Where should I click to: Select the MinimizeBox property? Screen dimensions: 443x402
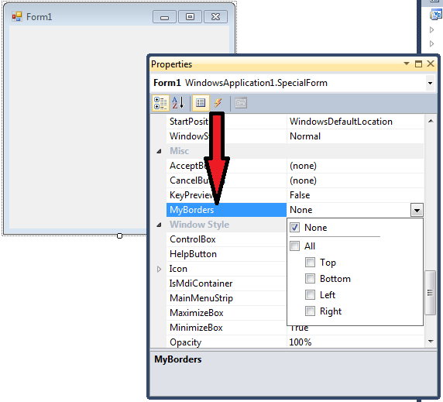point(226,328)
